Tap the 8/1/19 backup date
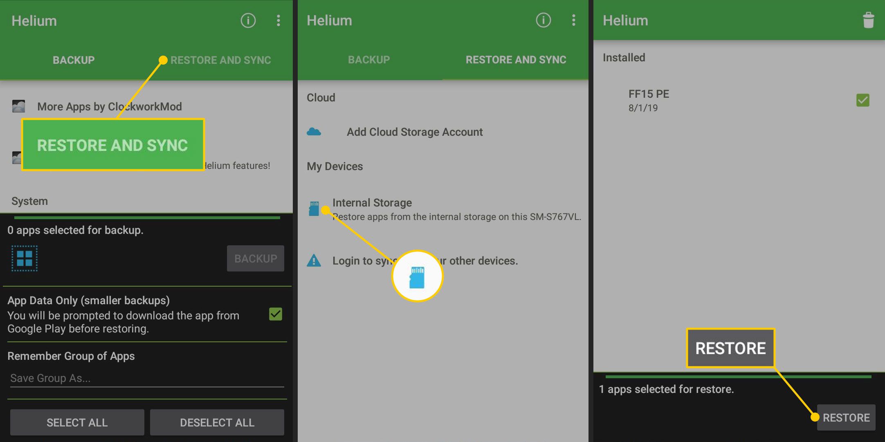885x442 pixels. (643, 108)
